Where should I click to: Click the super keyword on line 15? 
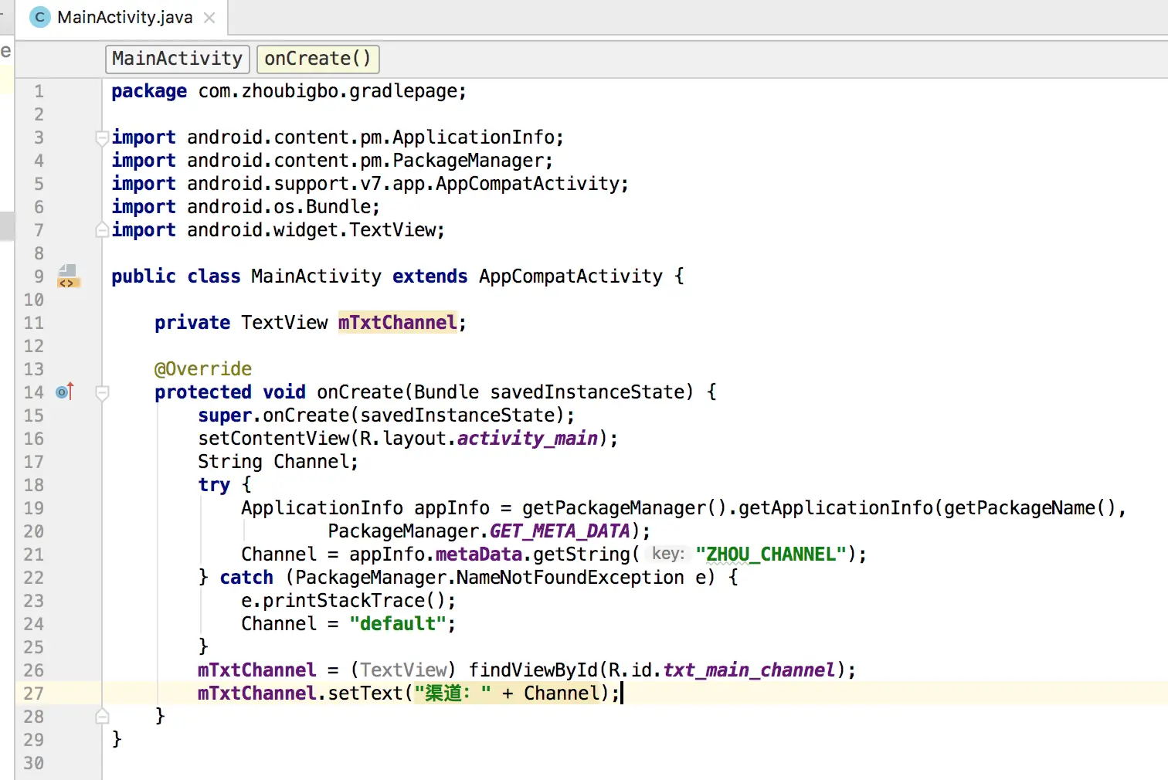225,415
